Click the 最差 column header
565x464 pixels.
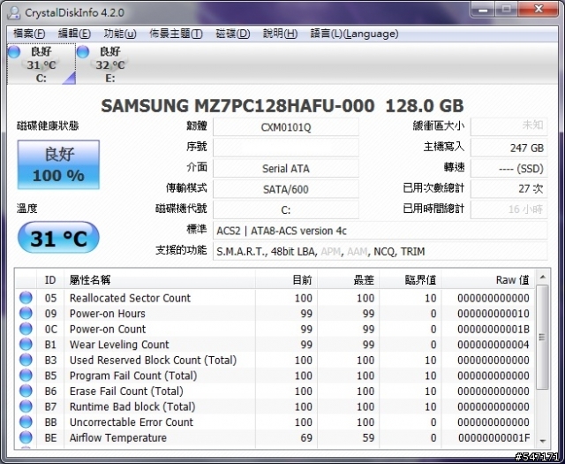click(x=349, y=279)
